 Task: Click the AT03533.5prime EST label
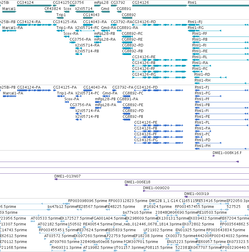[x=46, y=218]
